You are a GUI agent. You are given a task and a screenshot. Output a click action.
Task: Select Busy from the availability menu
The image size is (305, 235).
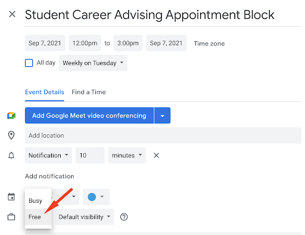pos(38,200)
